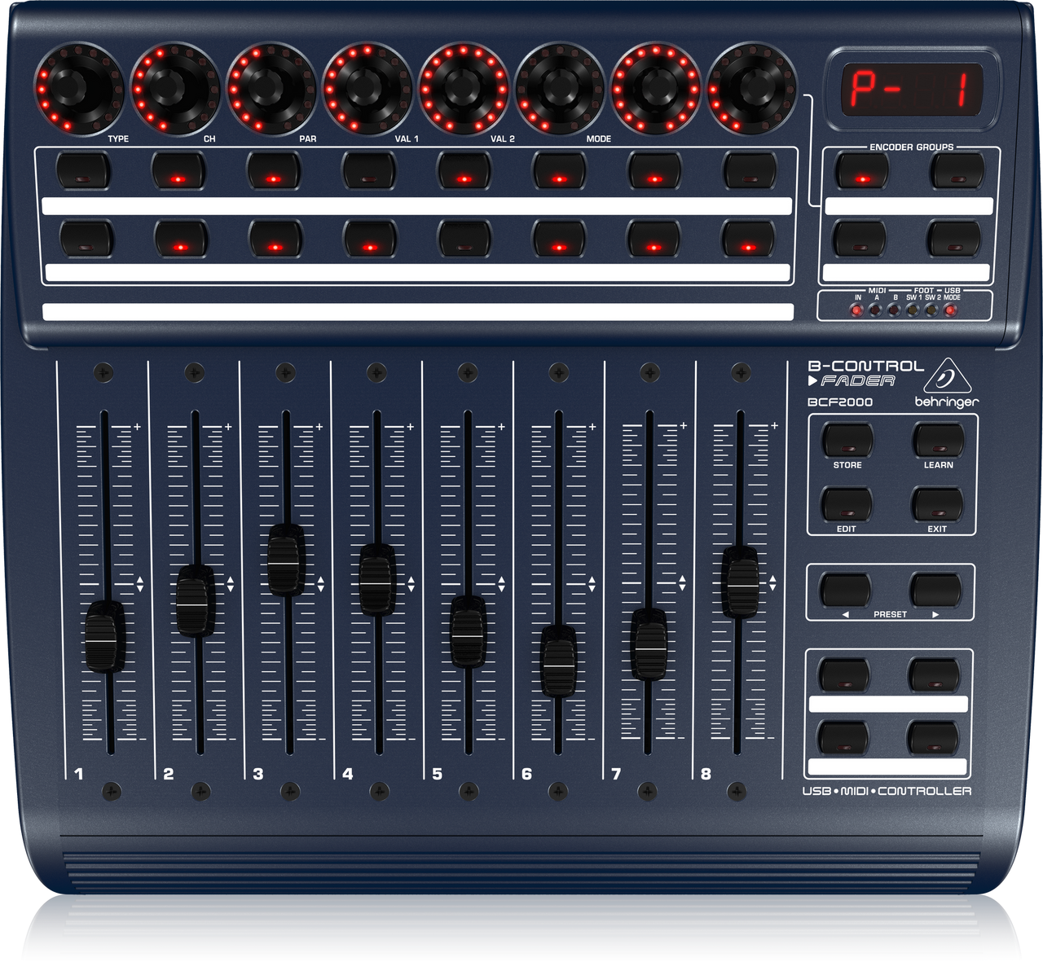Tap lower-row lit button in fader 3 column
This screenshot has height=962, width=1043.
pyautogui.click(x=275, y=239)
